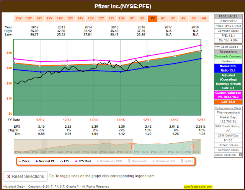245x190 pixels.
Task: Enable the Dividend Yld legend item
Action: pyautogui.click(x=164, y=161)
